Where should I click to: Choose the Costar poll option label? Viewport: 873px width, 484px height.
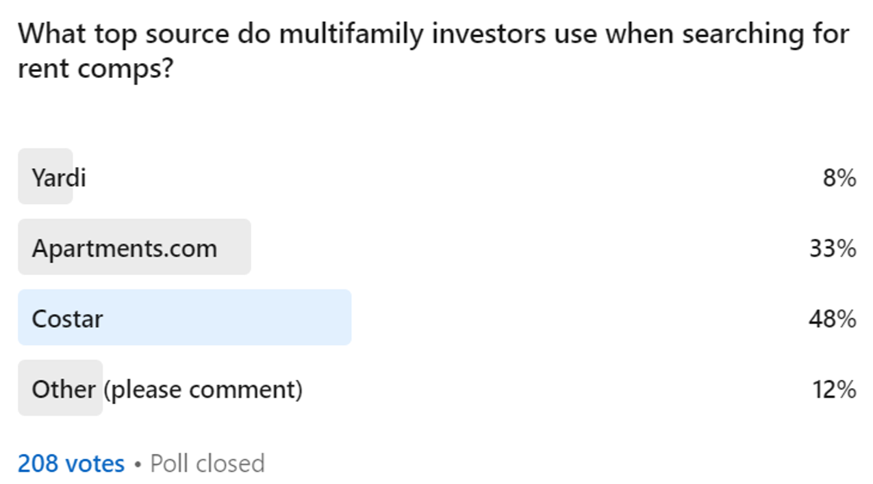tap(67, 319)
